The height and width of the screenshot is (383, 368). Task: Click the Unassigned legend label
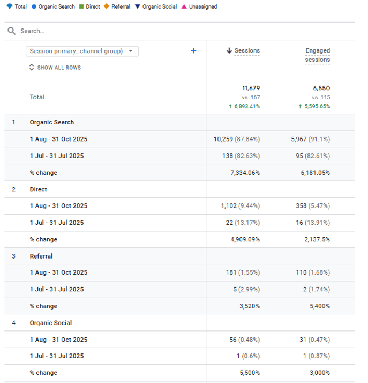(203, 6)
